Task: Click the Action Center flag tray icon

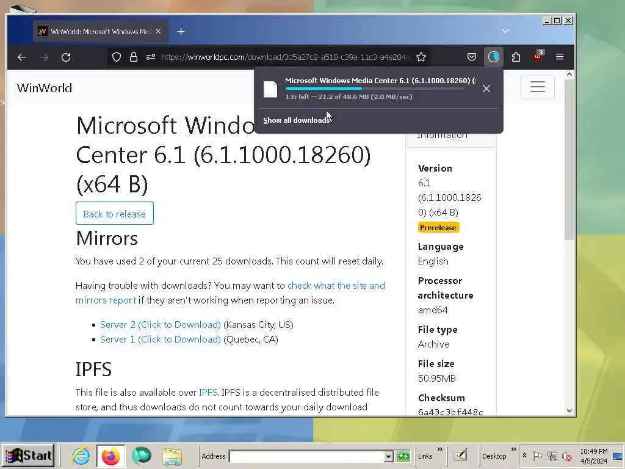Action: coord(537,456)
